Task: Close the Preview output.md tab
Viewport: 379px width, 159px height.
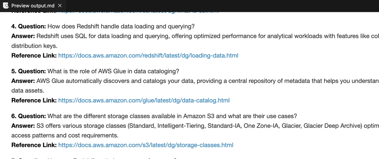Action: [60, 6]
